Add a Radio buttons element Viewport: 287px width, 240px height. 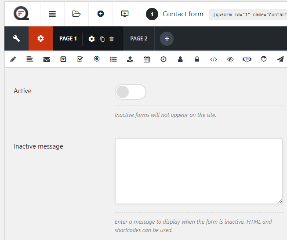pyautogui.click(x=97, y=59)
